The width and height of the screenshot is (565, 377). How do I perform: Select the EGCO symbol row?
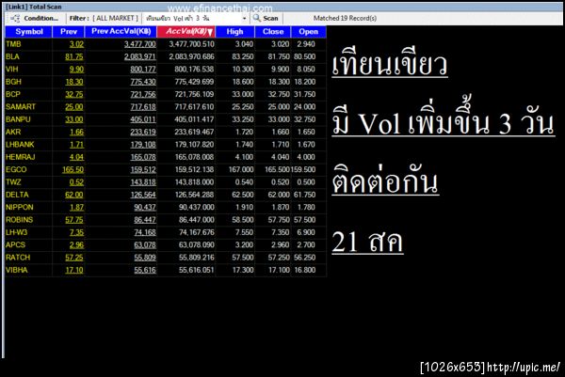coord(166,169)
